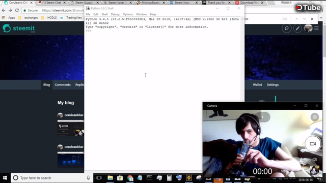Image resolution: width=326 pixels, height=183 pixels.
Task: Click the Chrome find bar previous arrow
Action: 296,19
